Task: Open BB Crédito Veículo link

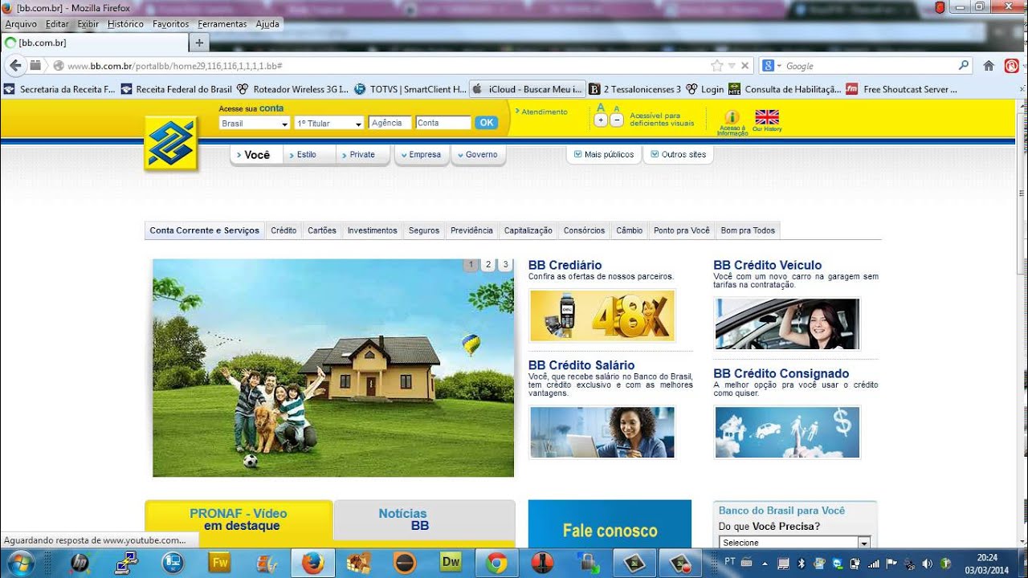Action: tap(767, 265)
